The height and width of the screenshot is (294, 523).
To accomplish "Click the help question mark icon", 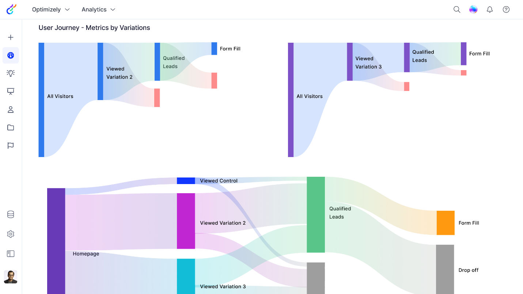I will click(506, 9).
